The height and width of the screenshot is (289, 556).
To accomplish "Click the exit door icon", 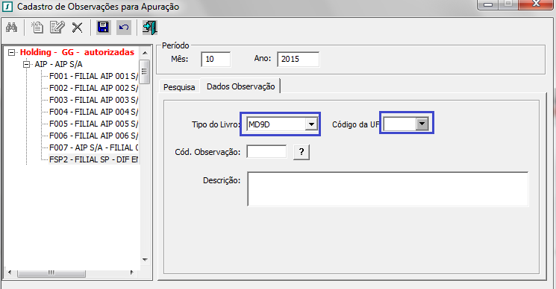I will coord(150,28).
